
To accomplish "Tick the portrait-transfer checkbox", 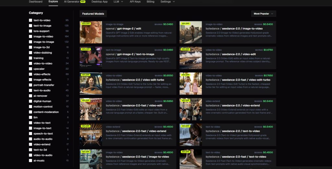I will click(30, 85).
